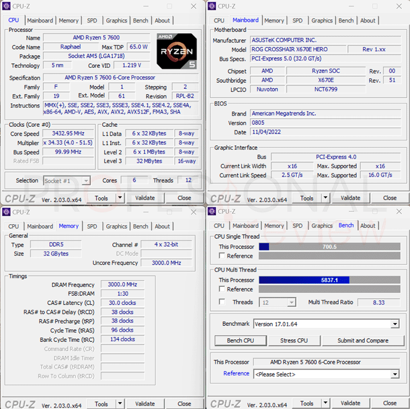Click the Tools button in the Memory window

coord(101,404)
